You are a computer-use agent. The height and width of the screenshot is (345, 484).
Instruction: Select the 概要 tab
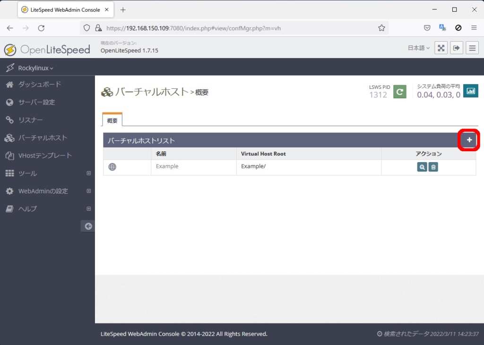[112, 121]
